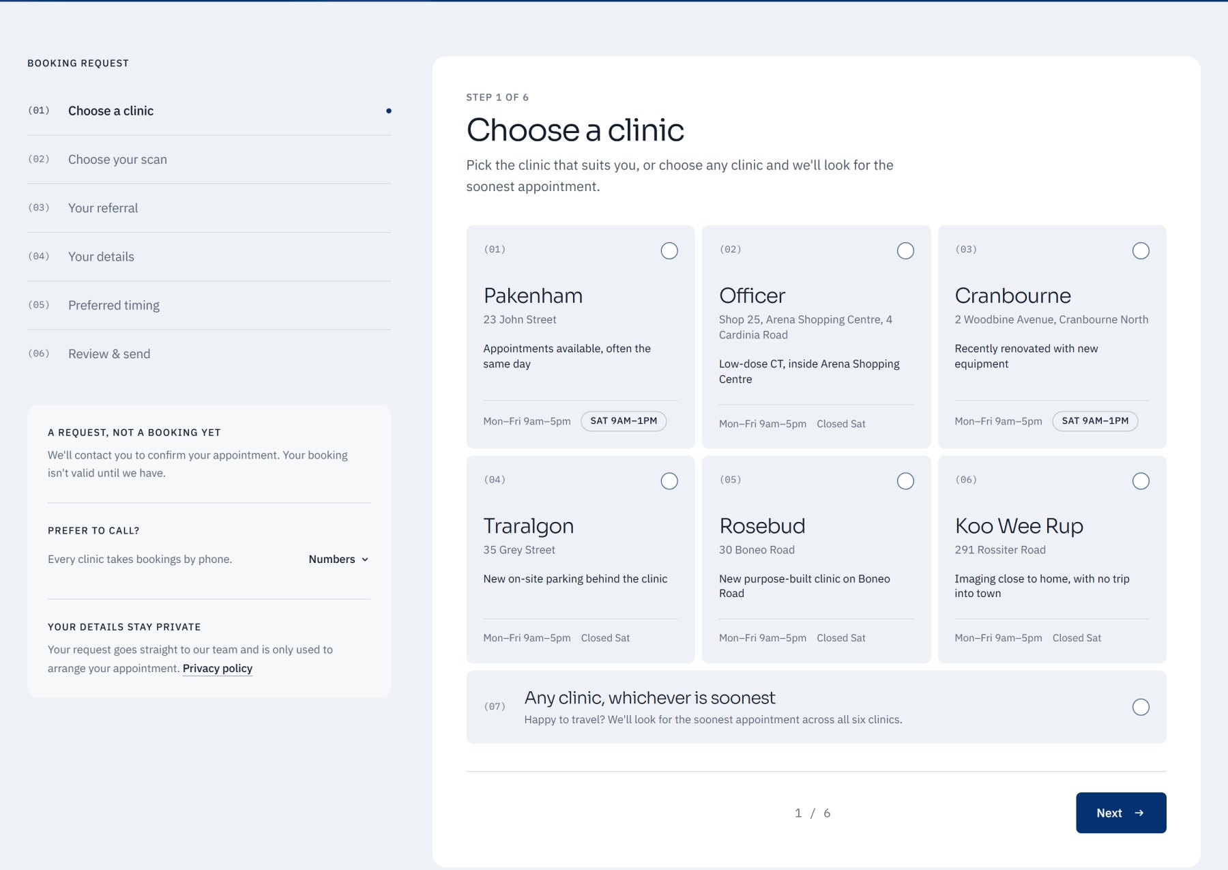Go to 'Choose your scan' step

pos(209,160)
